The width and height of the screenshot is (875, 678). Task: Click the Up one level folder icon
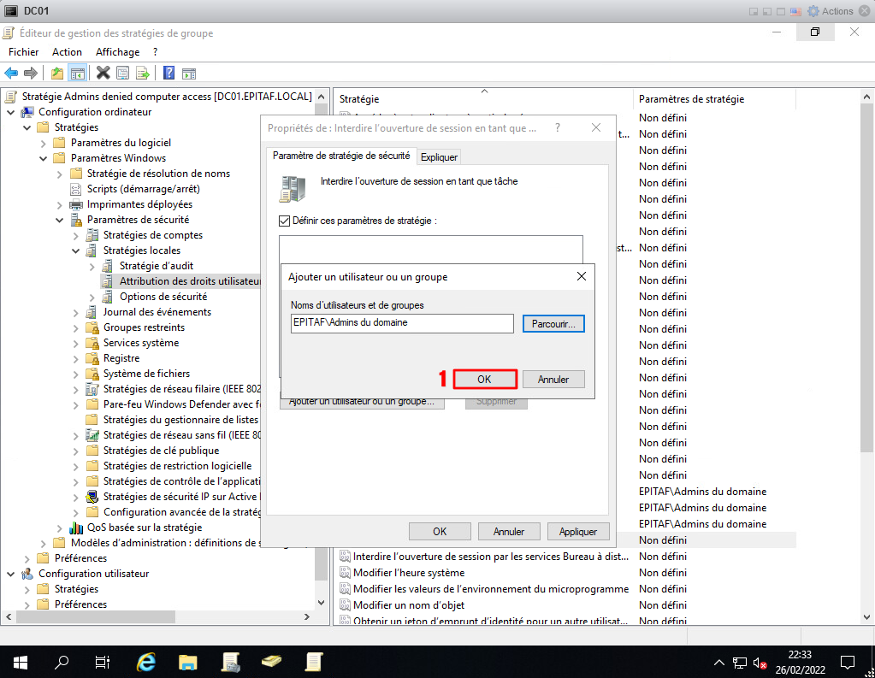coord(57,74)
